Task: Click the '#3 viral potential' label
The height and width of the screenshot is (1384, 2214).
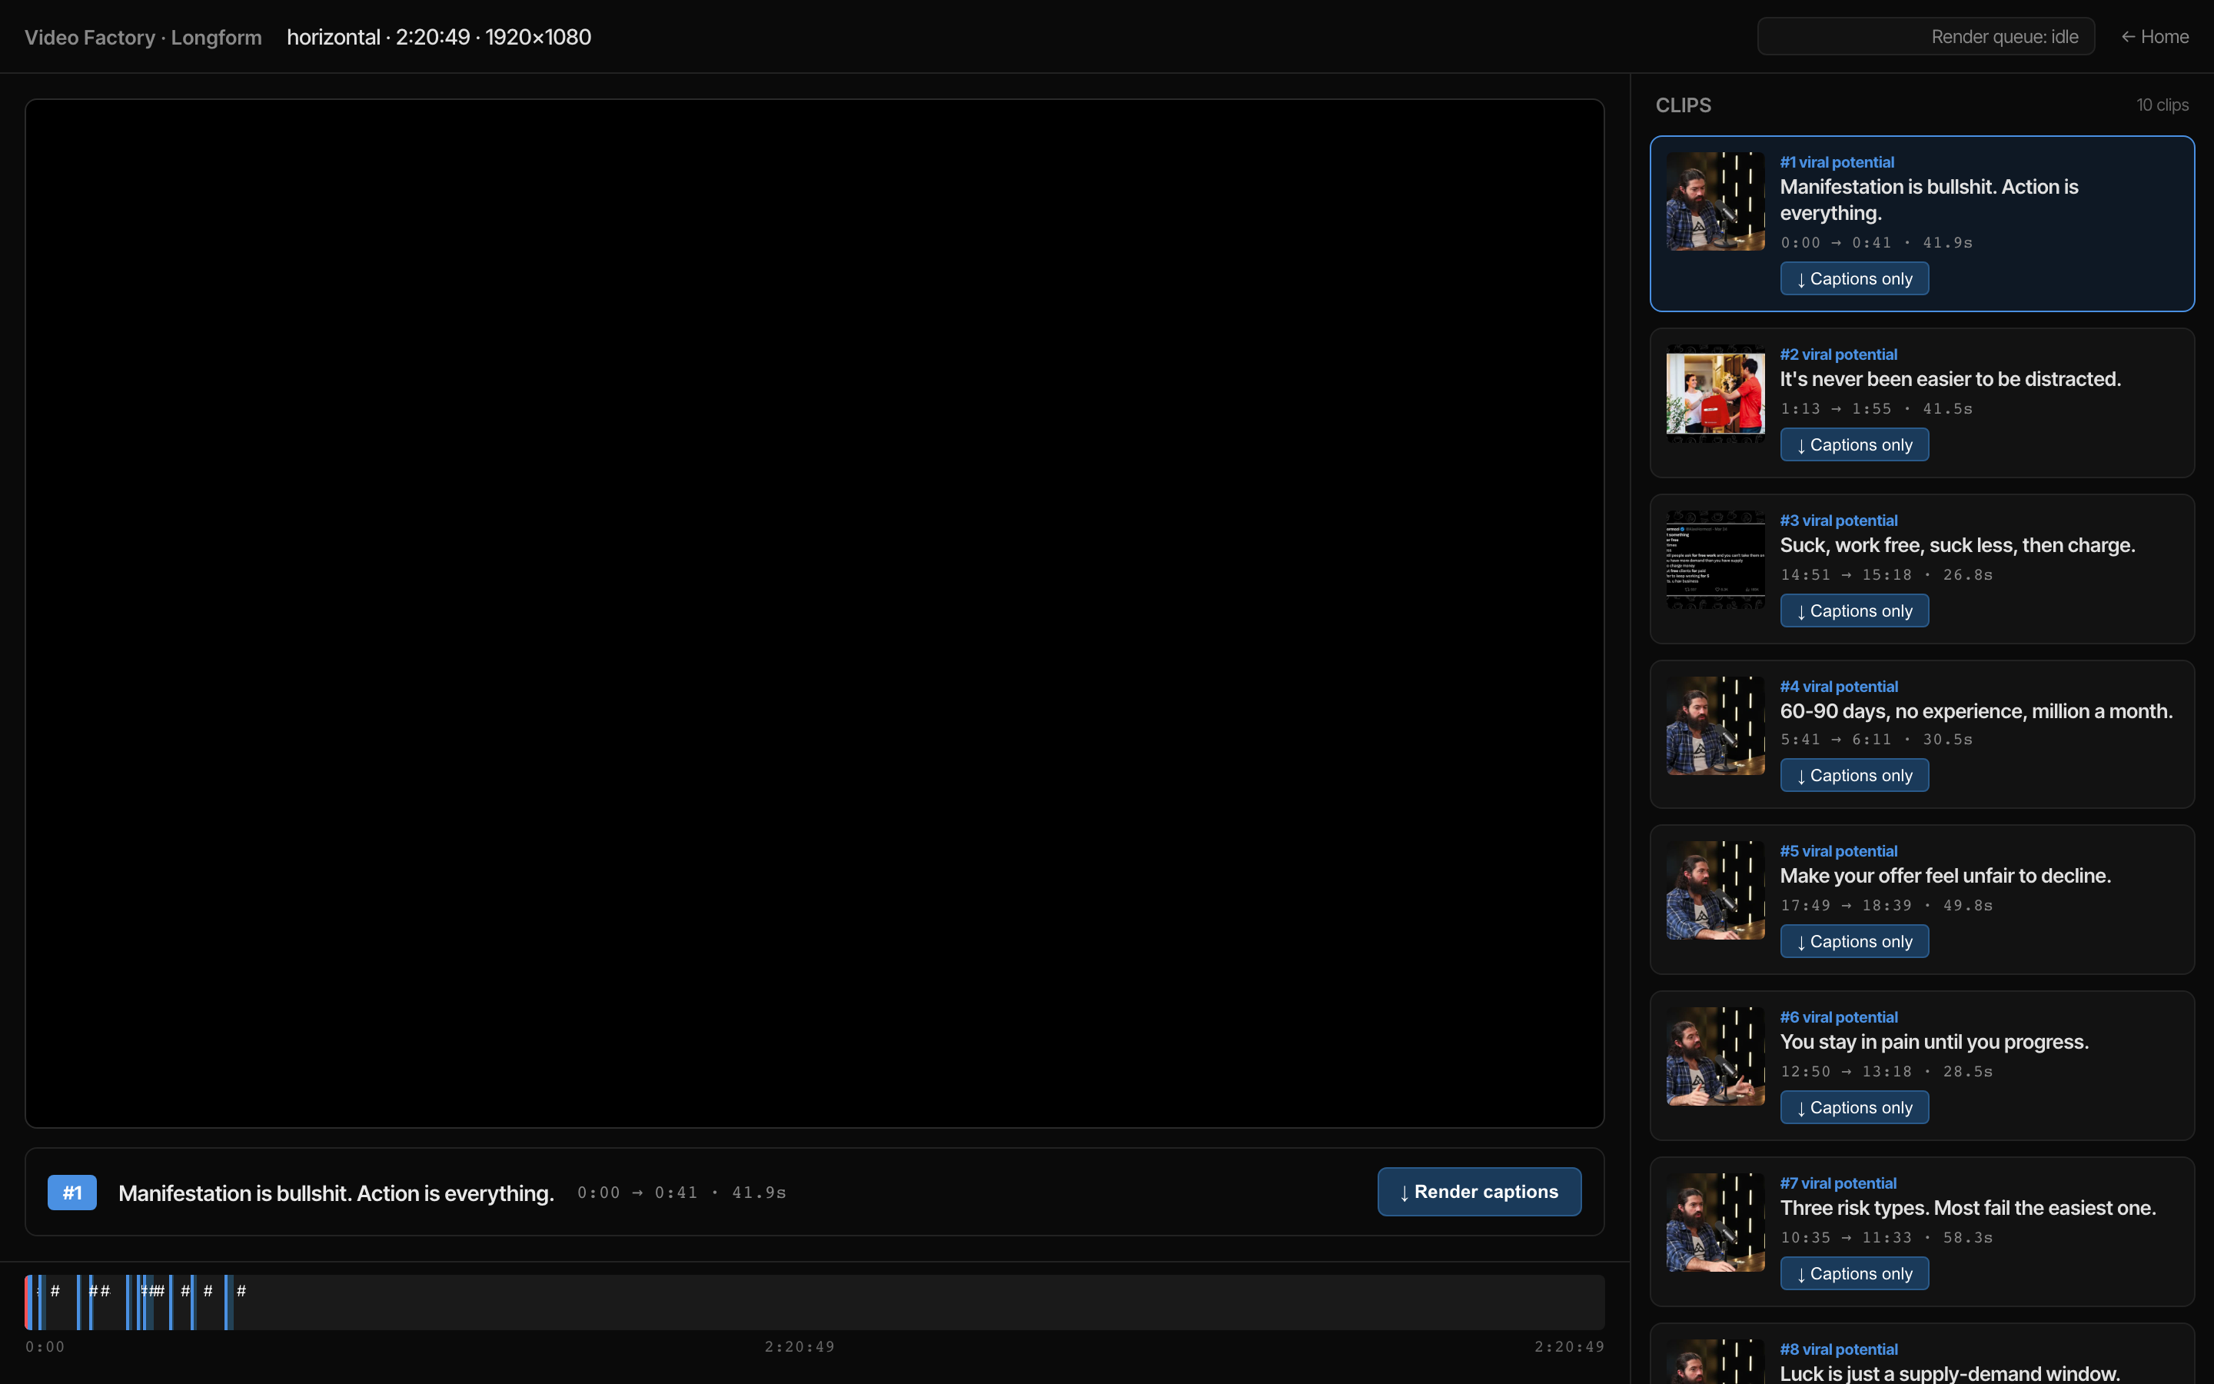Action: tap(1838, 520)
